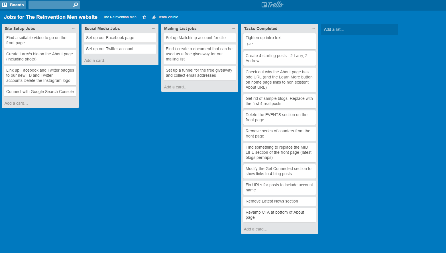
Task: Click the board title Jobs for The Reinvention Men website
Action: (x=51, y=17)
